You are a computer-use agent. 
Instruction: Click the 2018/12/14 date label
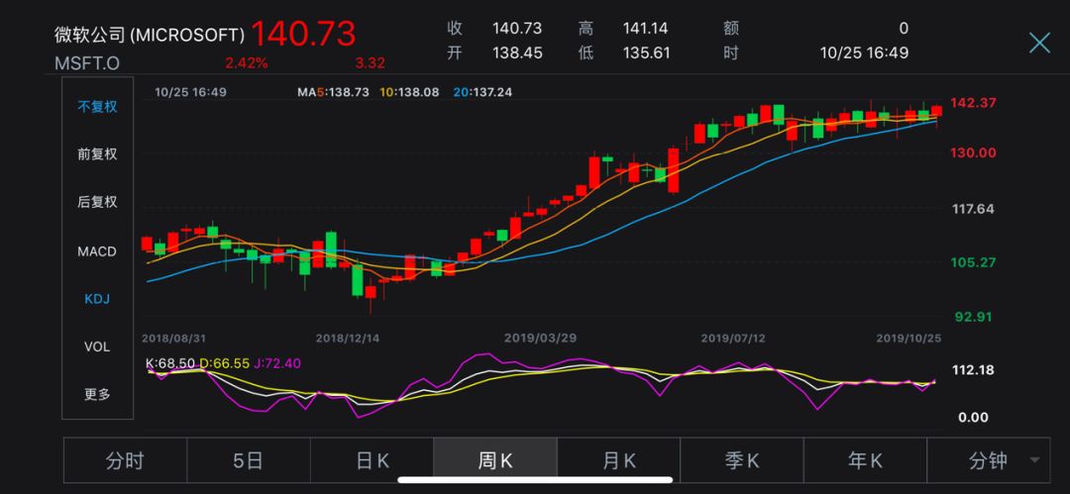coord(349,338)
